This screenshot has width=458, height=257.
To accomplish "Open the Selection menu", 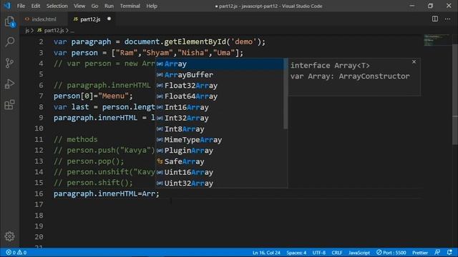I will tap(57, 6).
